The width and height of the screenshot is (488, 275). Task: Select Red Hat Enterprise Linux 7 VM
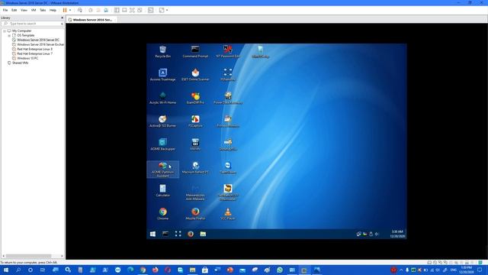(34, 53)
